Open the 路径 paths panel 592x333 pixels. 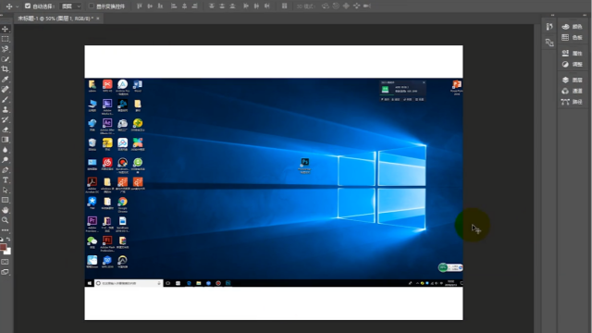coord(572,102)
